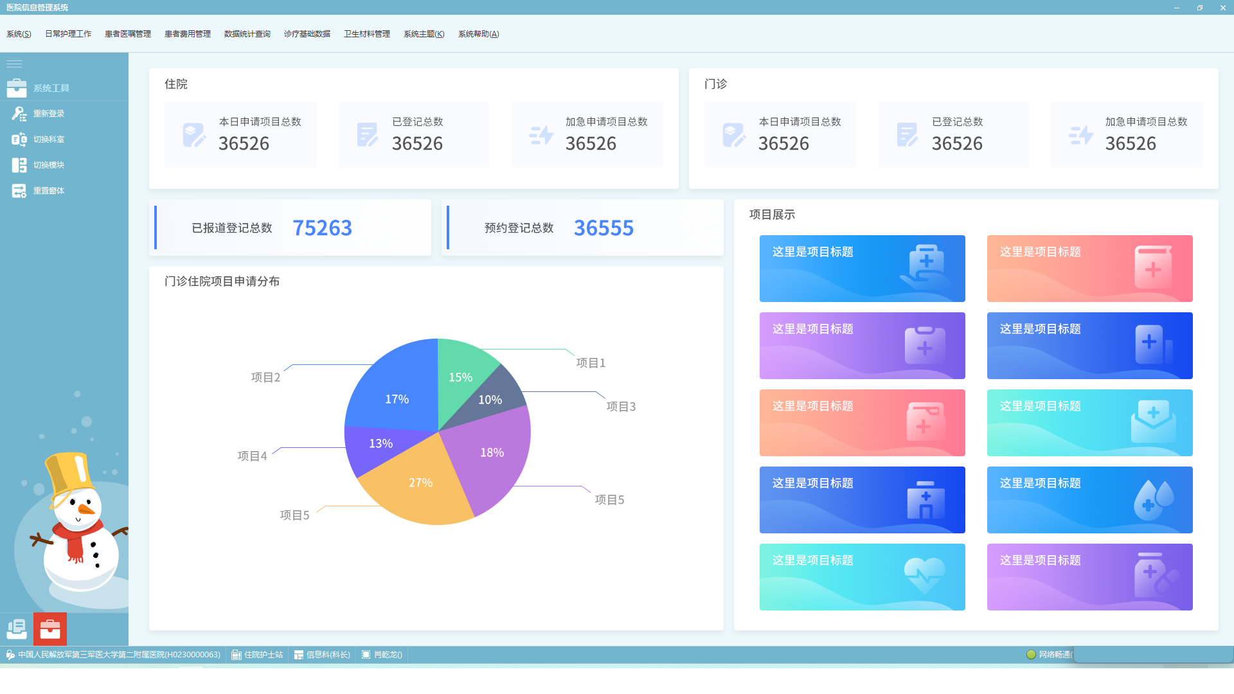The height and width of the screenshot is (694, 1234).
Task: Click 住院护士站 status bar icon
Action: tap(237, 655)
